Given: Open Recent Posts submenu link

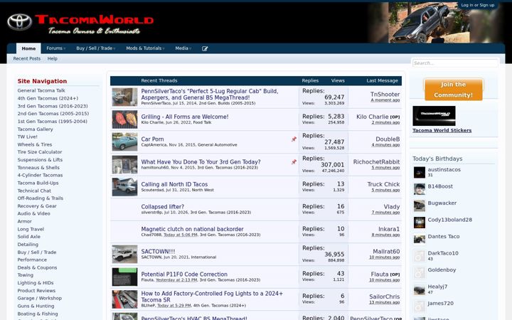Looking at the screenshot, I should coord(27,59).
